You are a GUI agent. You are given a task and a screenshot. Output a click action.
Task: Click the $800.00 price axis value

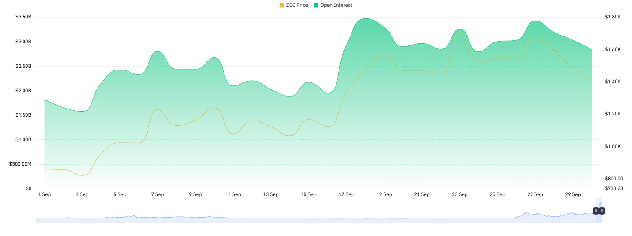(x=614, y=179)
